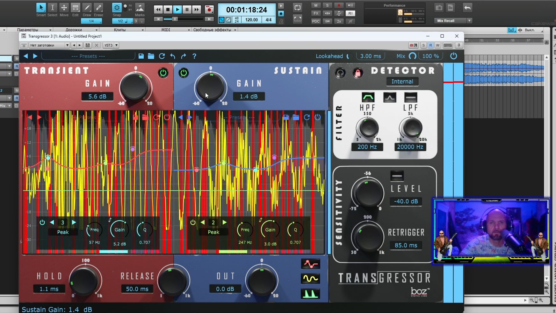
Task: Toggle main plugin power button
Action: [x=453, y=56]
